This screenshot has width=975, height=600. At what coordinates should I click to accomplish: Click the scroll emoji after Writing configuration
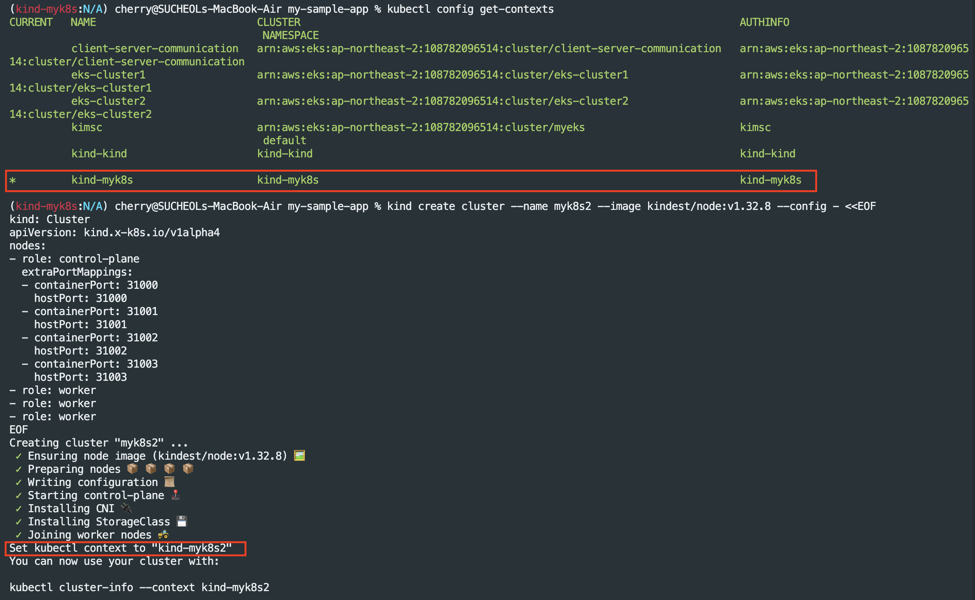point(169,482)
